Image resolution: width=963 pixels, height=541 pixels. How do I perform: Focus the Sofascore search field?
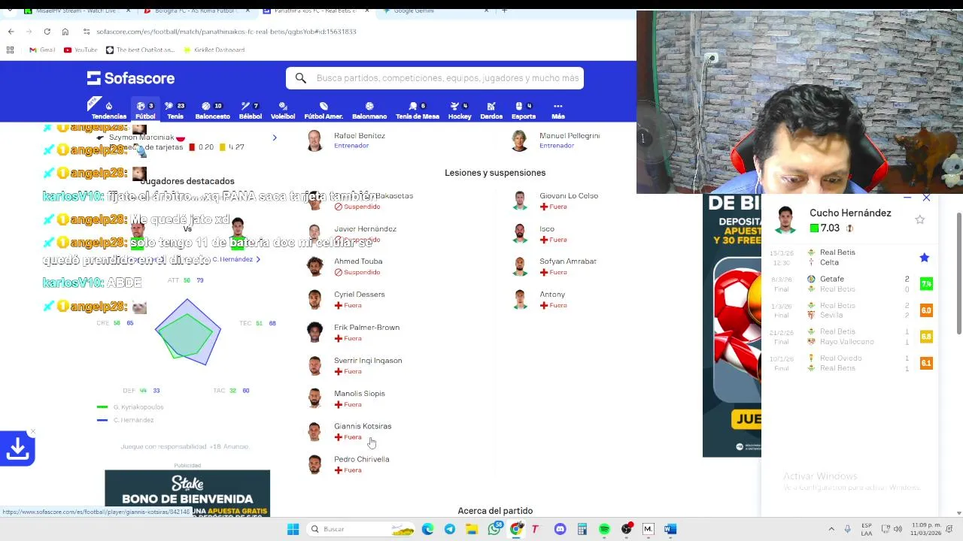[x=435, y=78]
